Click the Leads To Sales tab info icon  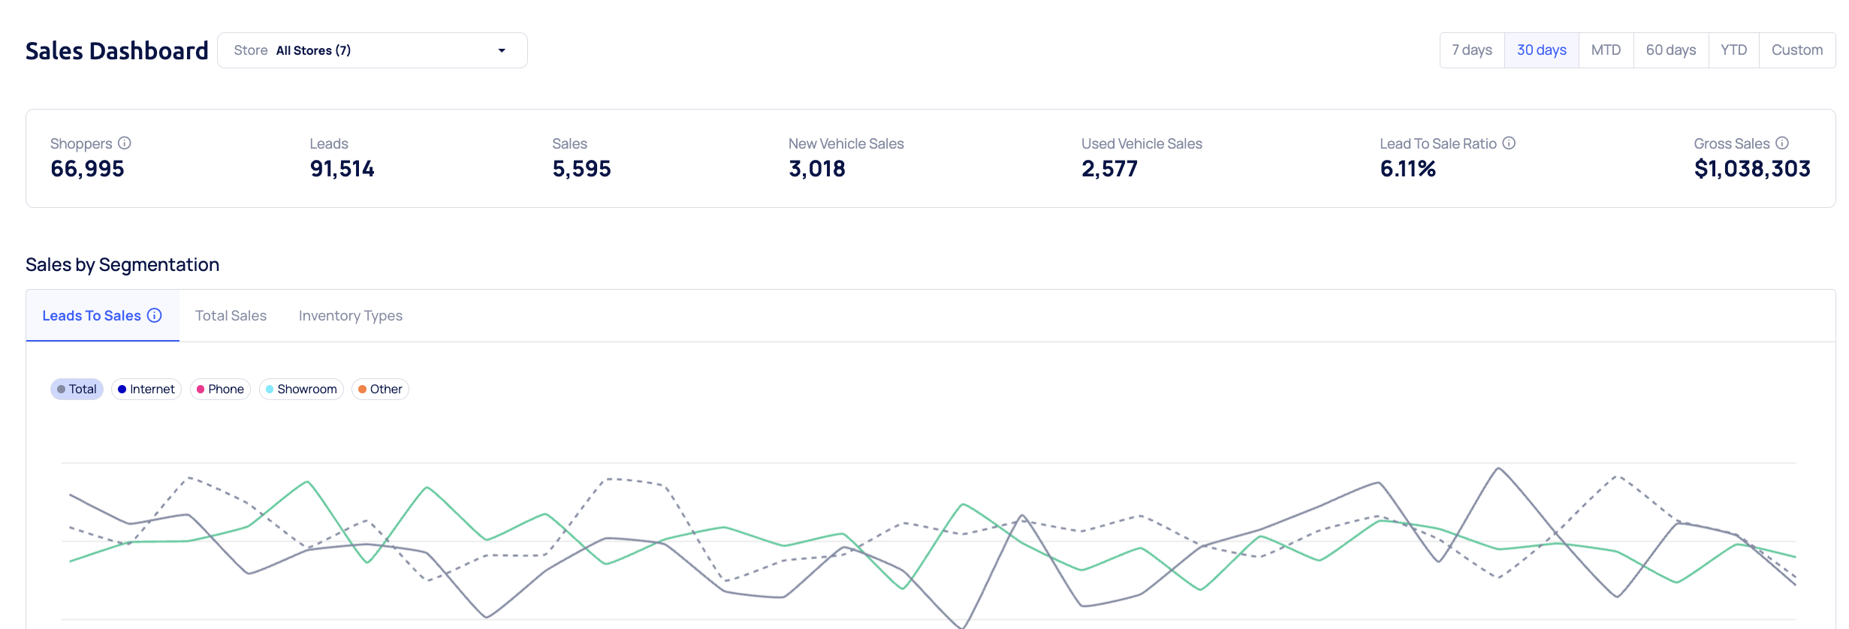click(155, 315)
